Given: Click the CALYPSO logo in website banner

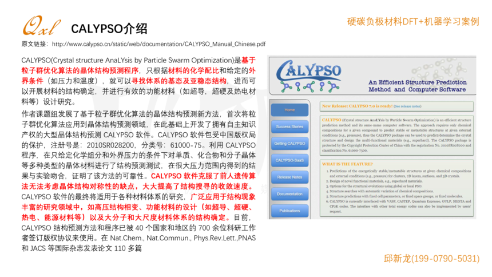Looking at the screenshot, I should coord(308,76).
